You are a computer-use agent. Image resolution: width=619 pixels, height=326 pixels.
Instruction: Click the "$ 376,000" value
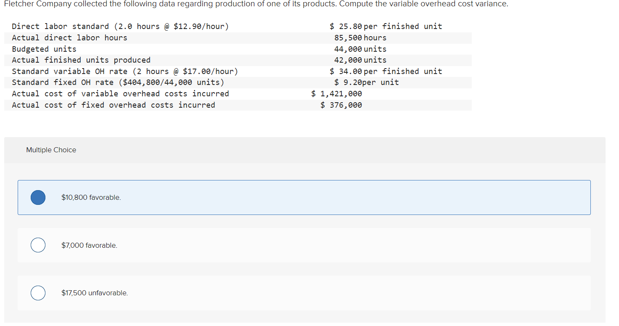pyautogui.click(x=341, y=105)
